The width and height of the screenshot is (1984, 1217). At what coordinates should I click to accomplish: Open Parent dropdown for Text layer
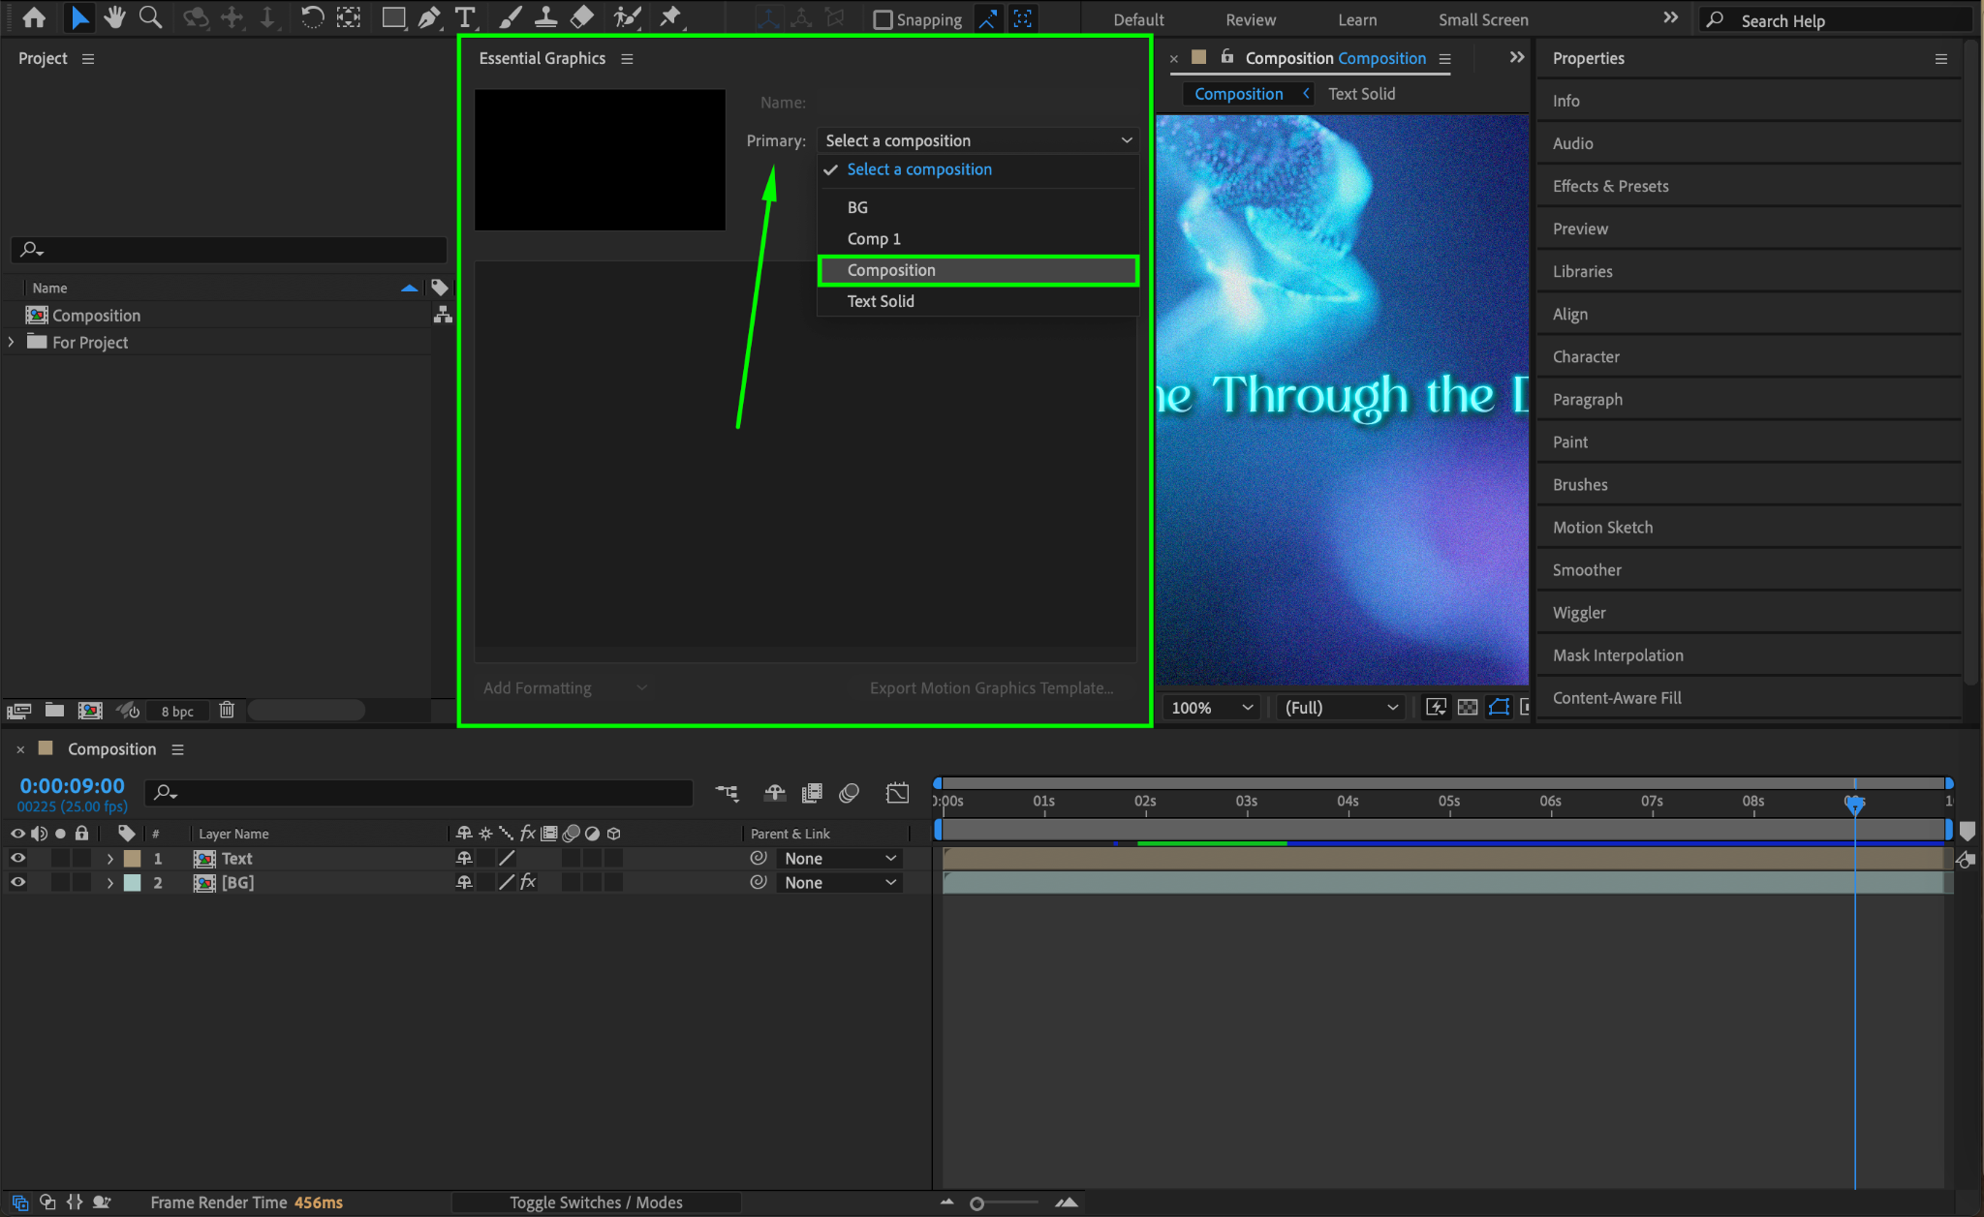[x=839, y=858]
